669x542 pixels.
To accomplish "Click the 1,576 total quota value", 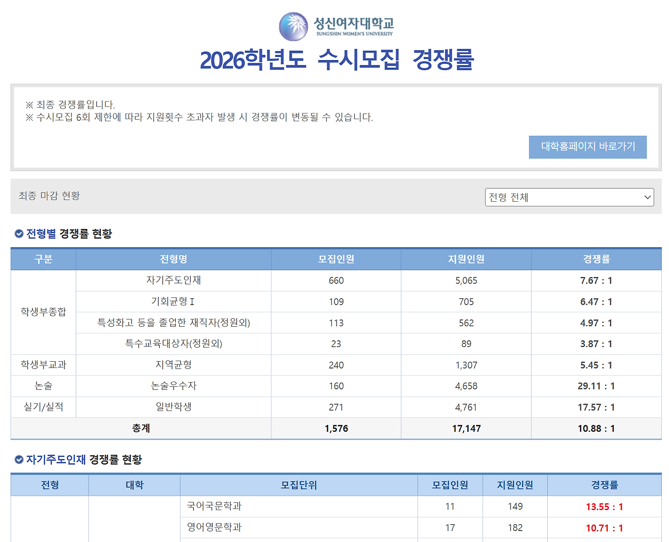I will click(x=336, y=429).
